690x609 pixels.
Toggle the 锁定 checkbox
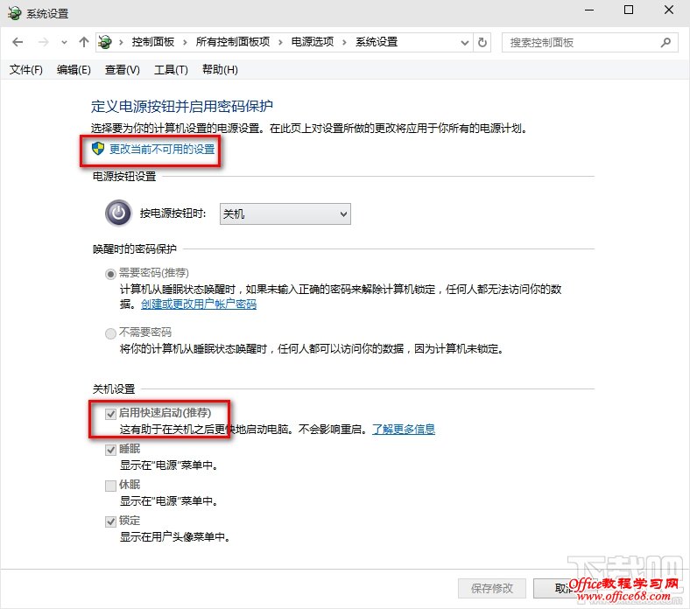tap(110, 521)
